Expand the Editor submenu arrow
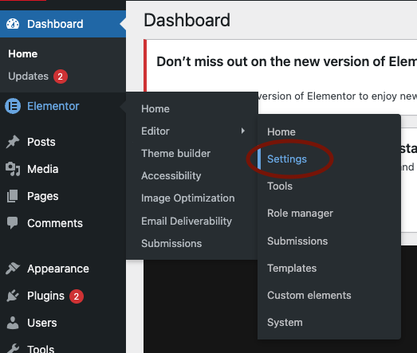Image resolution: width=417 pixels, height=353 pixels. pyautogui.click(x=243, y=131)
